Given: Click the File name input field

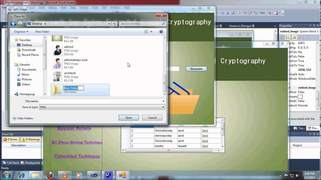Looking at the screenshot, I should (x=100, y=101).
